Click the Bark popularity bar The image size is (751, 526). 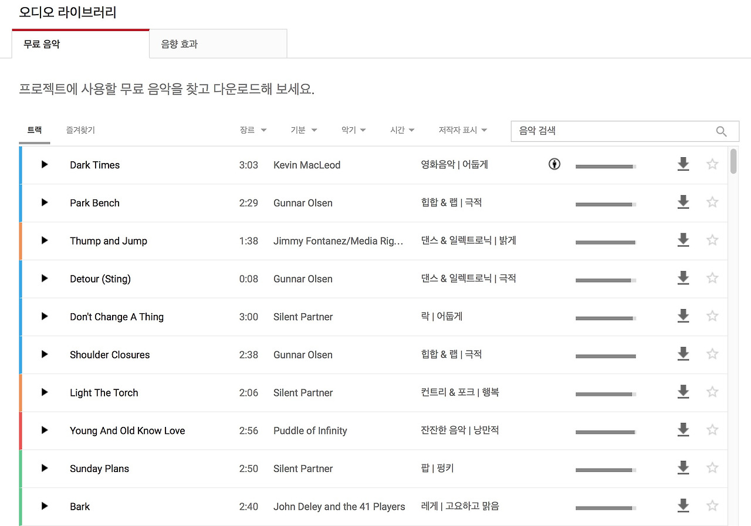click(605, 508)
